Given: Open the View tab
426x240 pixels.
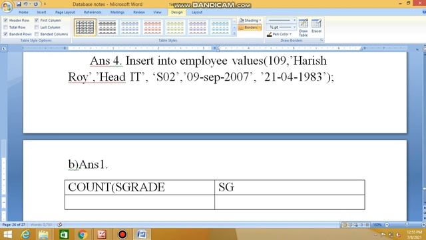Looking at the screenshot, I should tap(157, 12).
